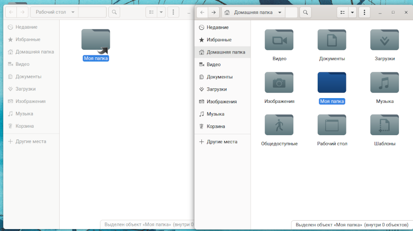Open Корзина in the right window sidebar

215,126
